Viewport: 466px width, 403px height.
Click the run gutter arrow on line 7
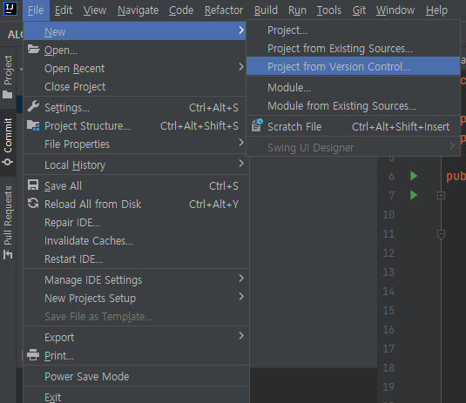[414, 195]
